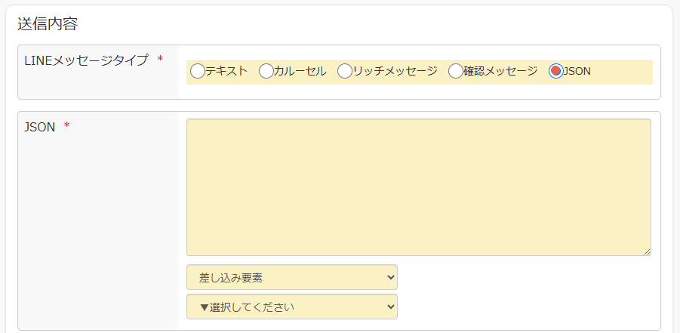Choose the カルーセル message type radio
The image size is (680, 333).
(266, 71)
